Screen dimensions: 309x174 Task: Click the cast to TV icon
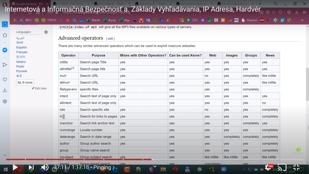pyautogui.click(x=282, y=167)
